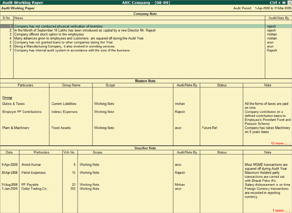This screenshot has width=292, height=213.
Task: Click the 'Duties & Taxes' group entry
Action: (x=13, y=104)
